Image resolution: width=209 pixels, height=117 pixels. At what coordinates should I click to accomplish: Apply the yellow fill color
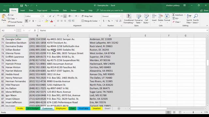click(x=46, y=21)
